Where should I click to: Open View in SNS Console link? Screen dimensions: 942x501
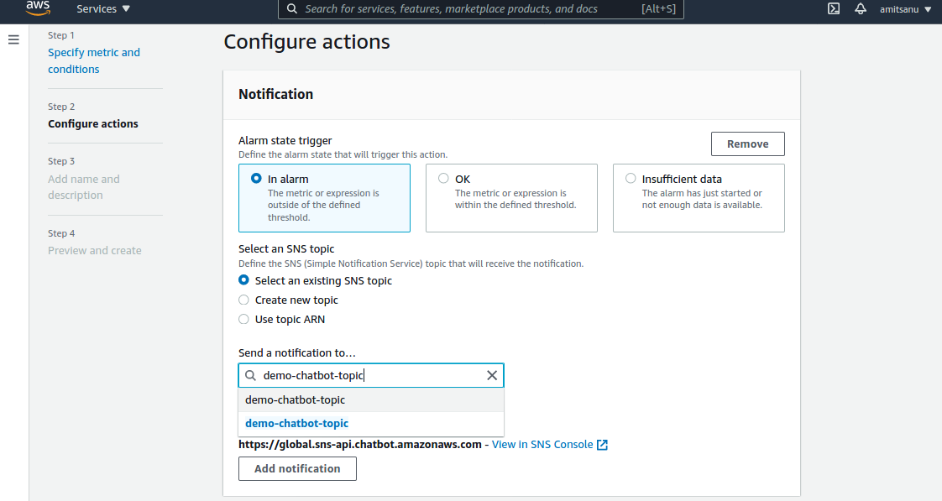pyautogui.click(x=542, y=445)
